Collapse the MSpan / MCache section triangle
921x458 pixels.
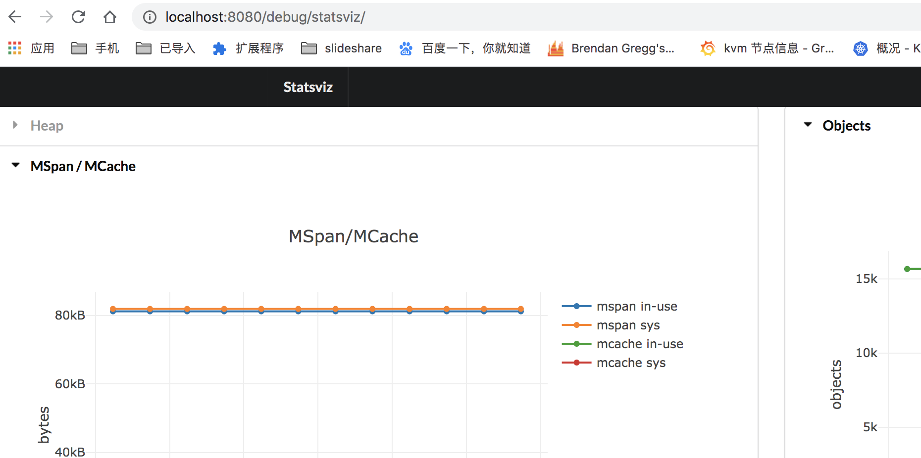click(16, 165)
